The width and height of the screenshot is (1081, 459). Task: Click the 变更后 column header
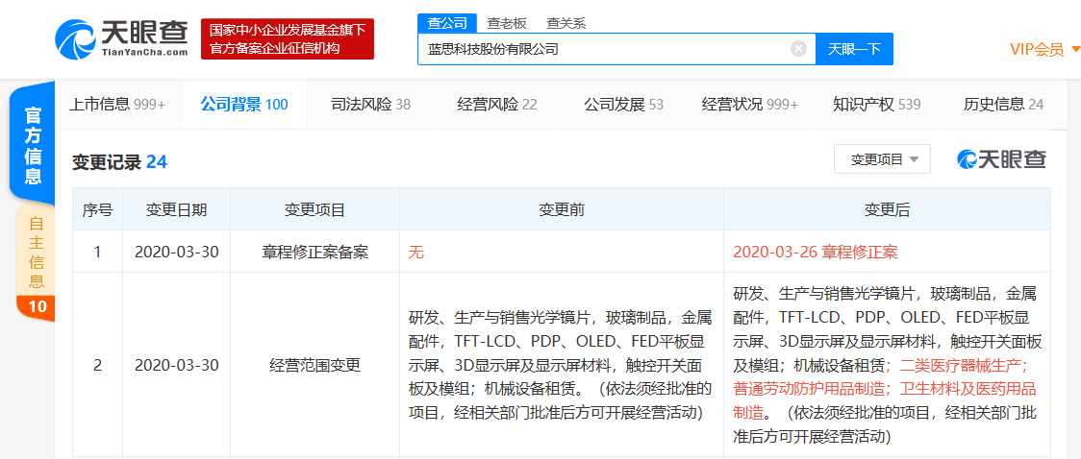[x=888, y=210]
